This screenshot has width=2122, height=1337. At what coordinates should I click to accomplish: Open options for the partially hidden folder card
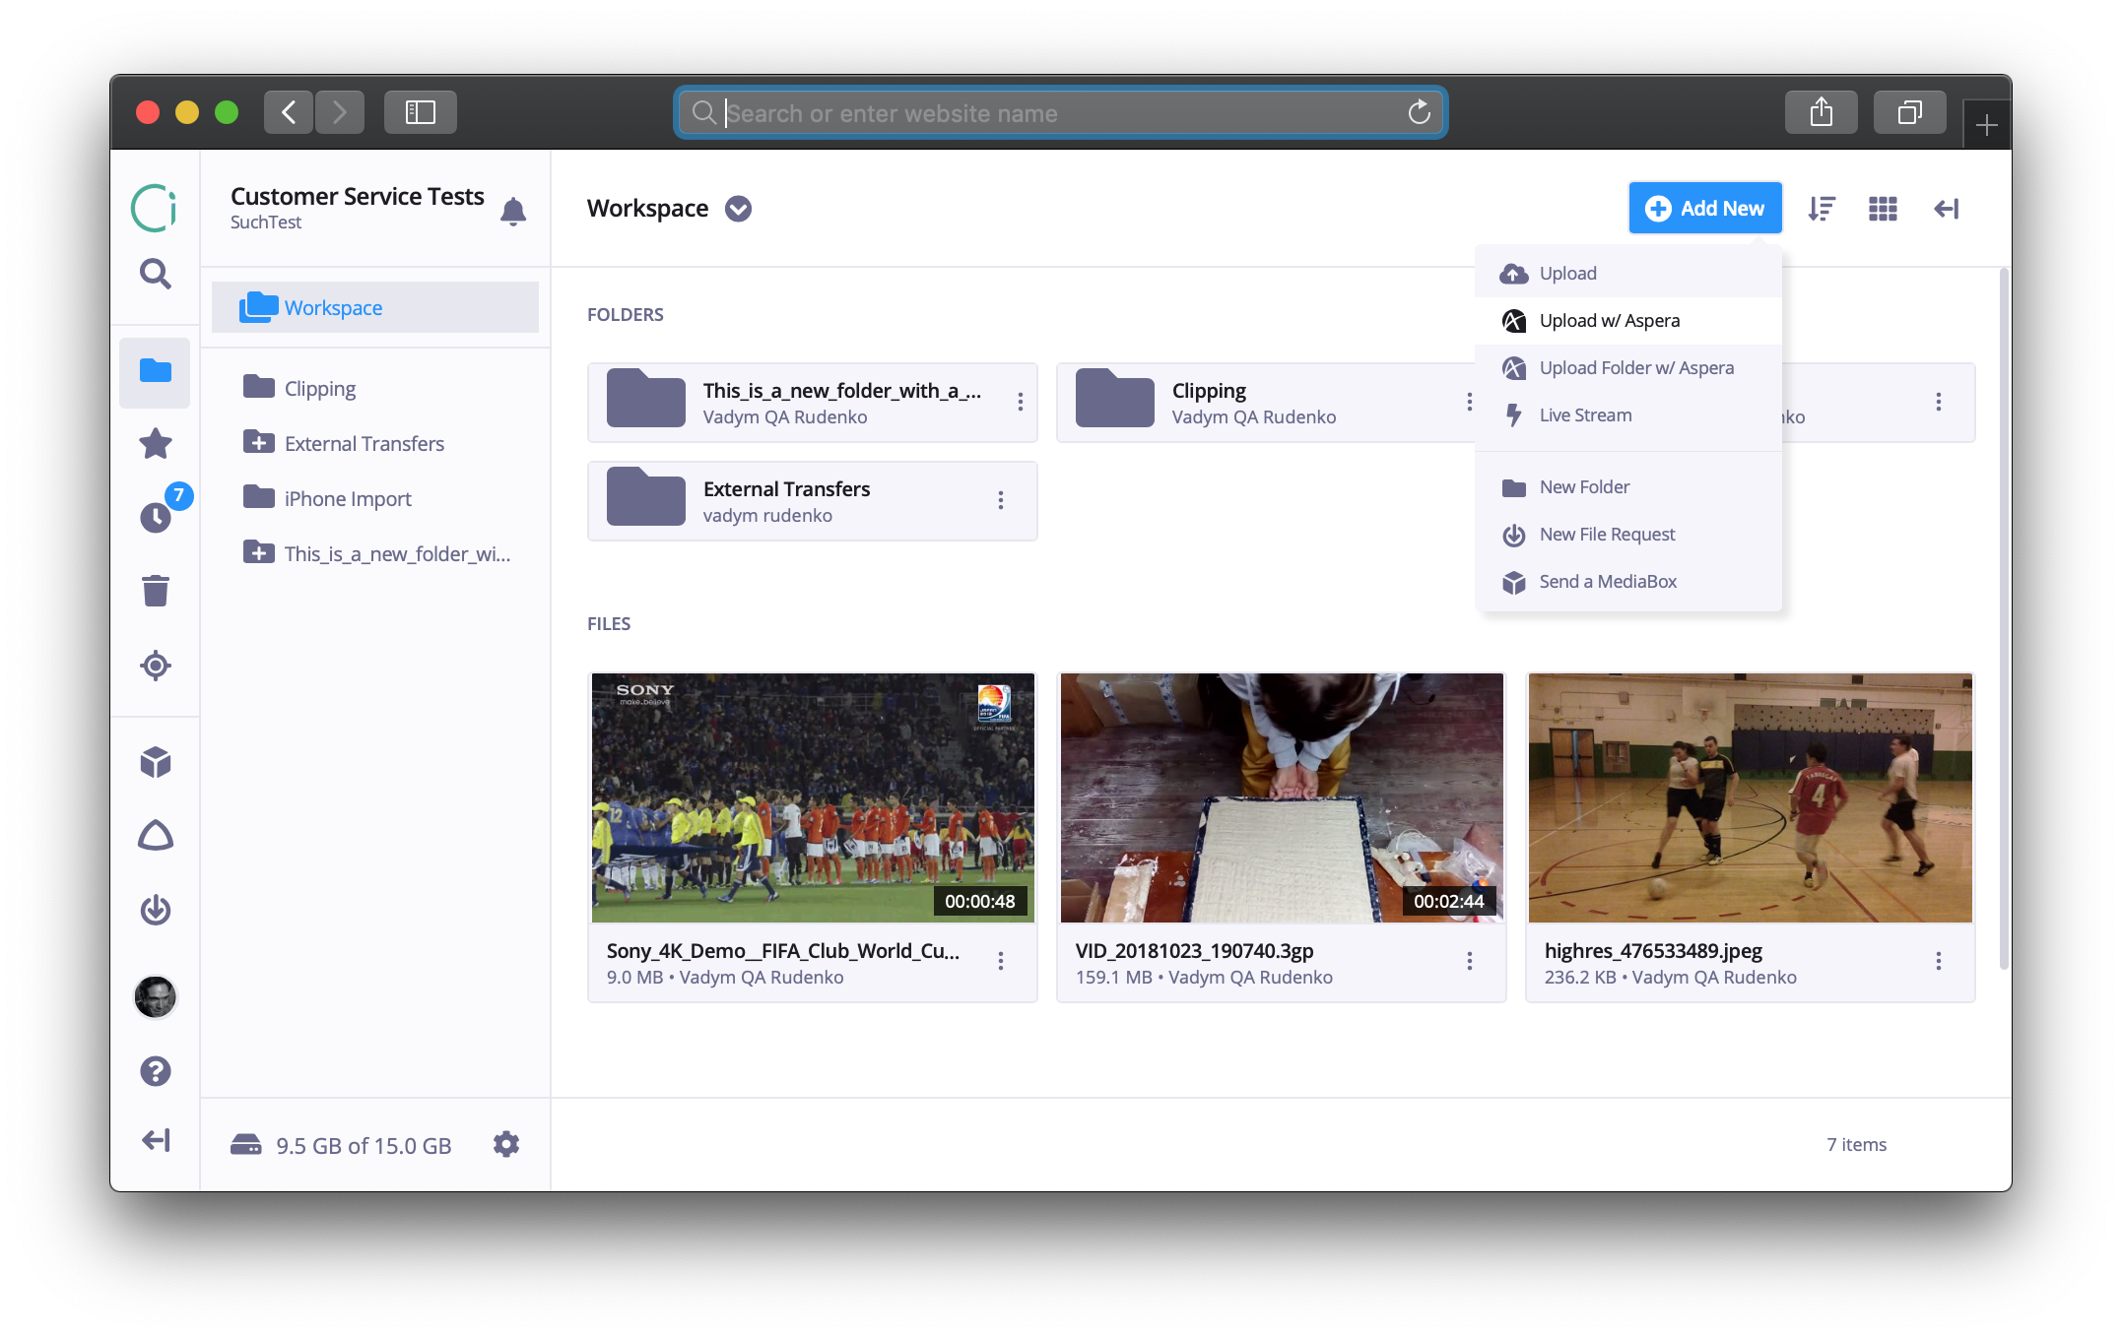(1938, 402)
